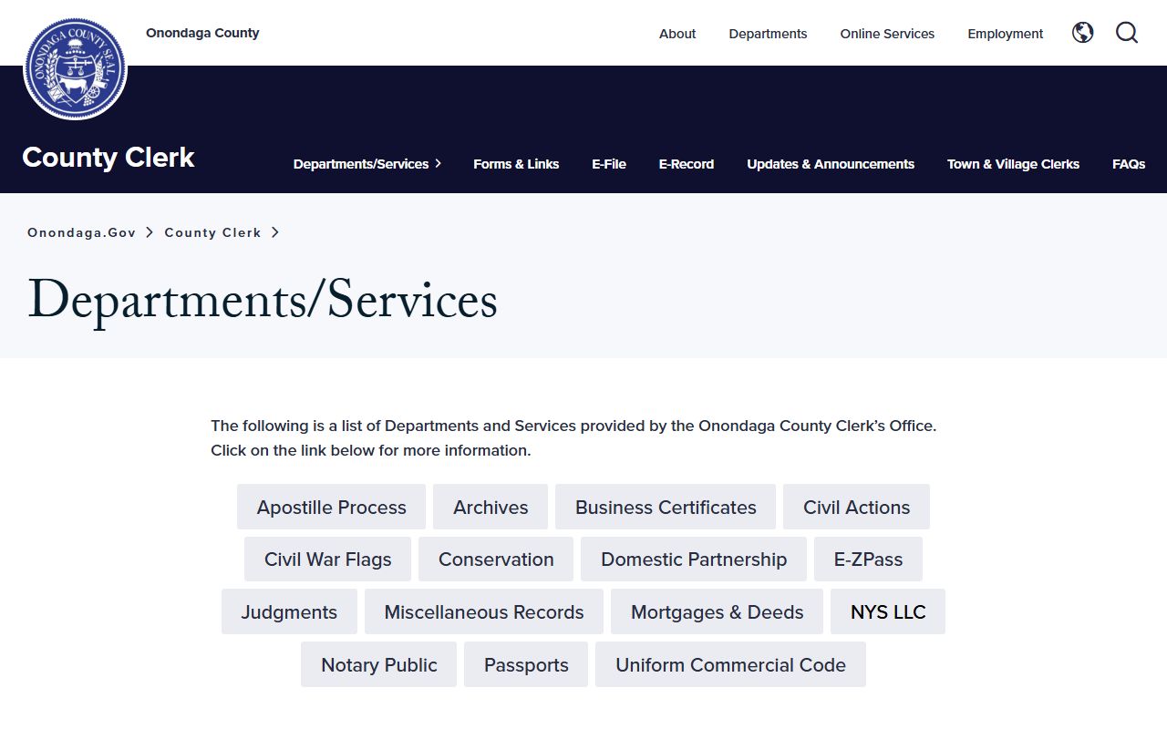Screen dimensions: 1167x729
Task: Open Civil Actions
Action: [856, 507]
